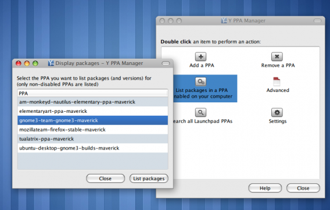Click the 'Advanced' label in main window
Screen dimensions: 330x210
tap(278, 90)
